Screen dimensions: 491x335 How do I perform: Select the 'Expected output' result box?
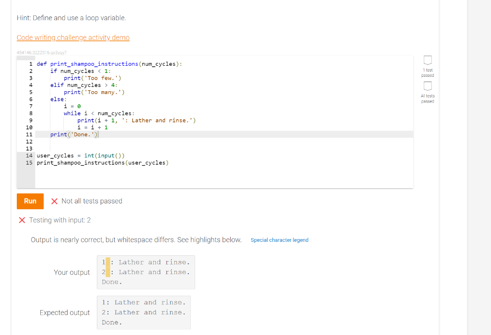143,312
